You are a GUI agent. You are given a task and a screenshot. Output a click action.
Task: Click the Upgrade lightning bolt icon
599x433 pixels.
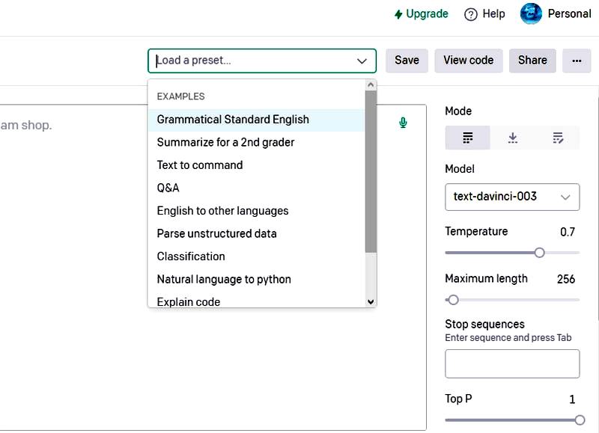tap(398, 14)
